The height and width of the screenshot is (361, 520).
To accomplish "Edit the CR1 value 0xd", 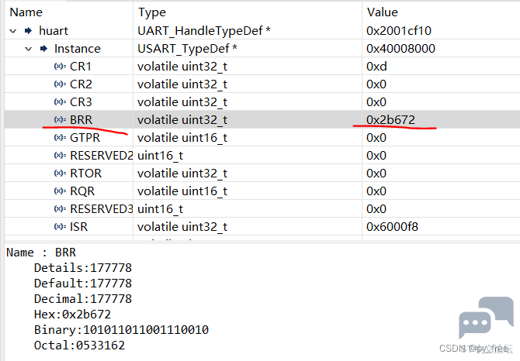I will [x=376, y=67].
